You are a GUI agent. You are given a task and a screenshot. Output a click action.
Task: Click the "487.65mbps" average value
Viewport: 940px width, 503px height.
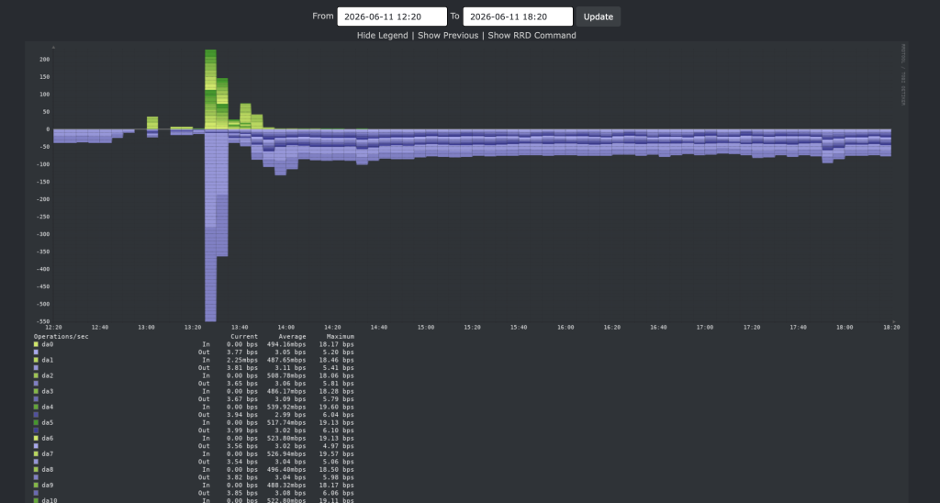(286, 361)
